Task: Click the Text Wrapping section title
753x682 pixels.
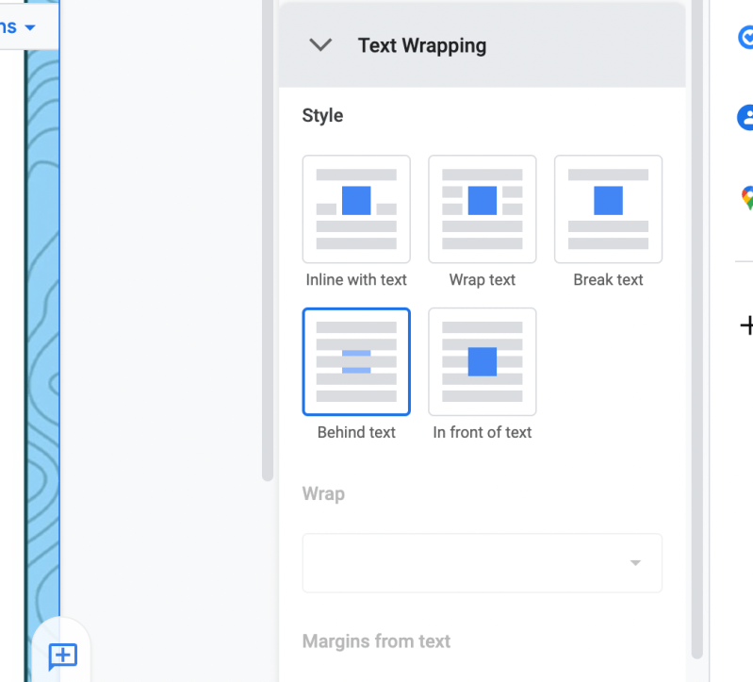Action: [422, 45]
